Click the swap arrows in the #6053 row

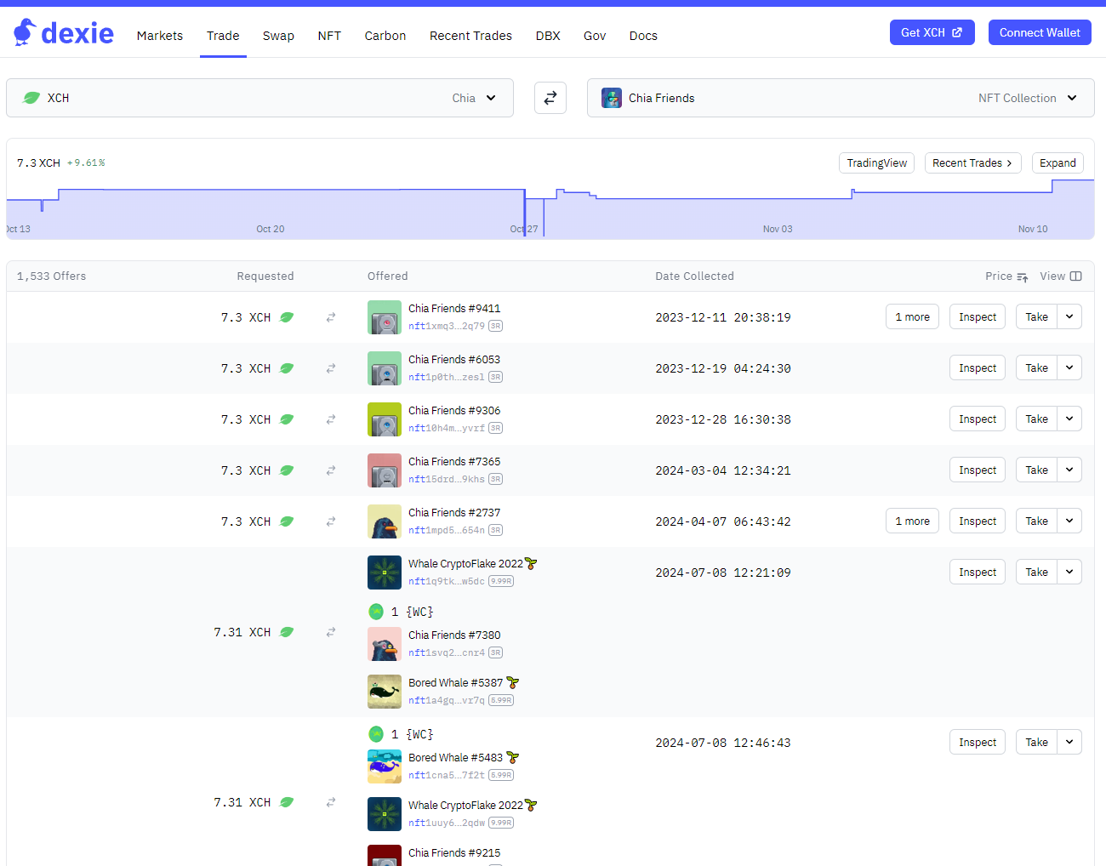point(331,368)
